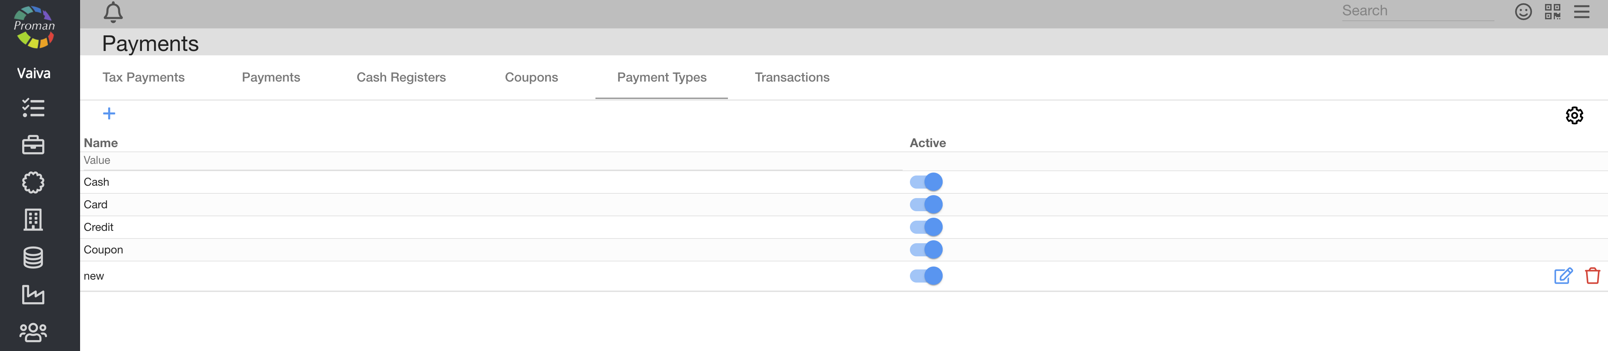This screenshot has width=1608, height=351.
Task: Click the Search input field
Action: [1417, 11]
